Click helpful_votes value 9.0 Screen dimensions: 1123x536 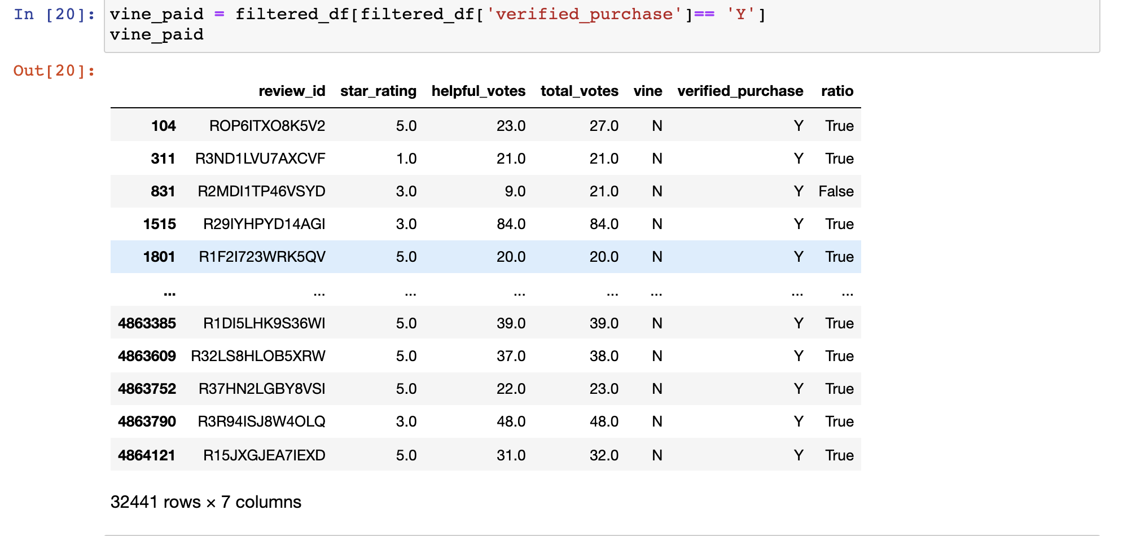point(515,191)
